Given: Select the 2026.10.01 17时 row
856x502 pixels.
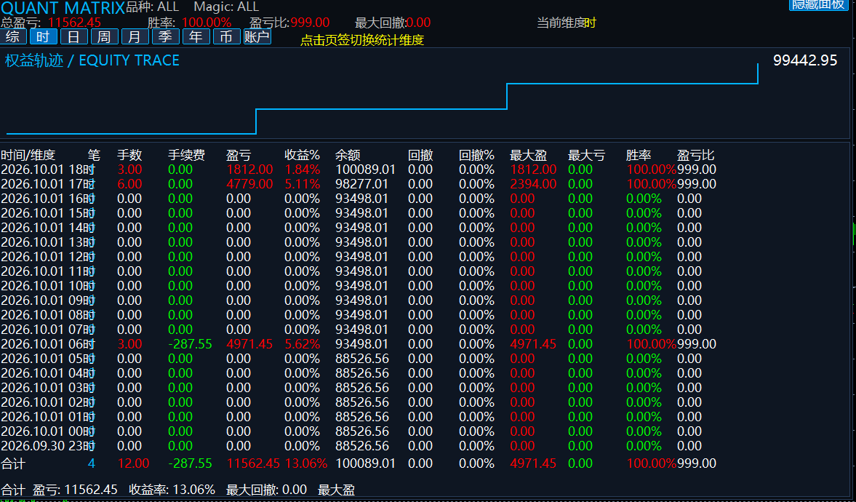Looking at the screenshot, I should point(359,184).
